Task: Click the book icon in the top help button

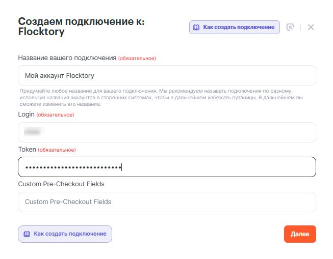Action: pyautogui.click(x=196, y=27)
